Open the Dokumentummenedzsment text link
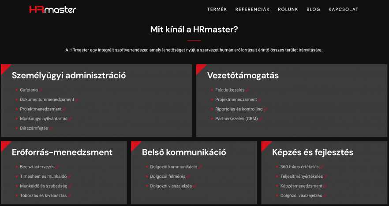The width and height of the screenshot is (389, 206). click(x=47, y=99)
